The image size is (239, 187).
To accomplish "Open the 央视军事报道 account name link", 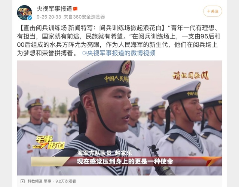I will 54,9.
